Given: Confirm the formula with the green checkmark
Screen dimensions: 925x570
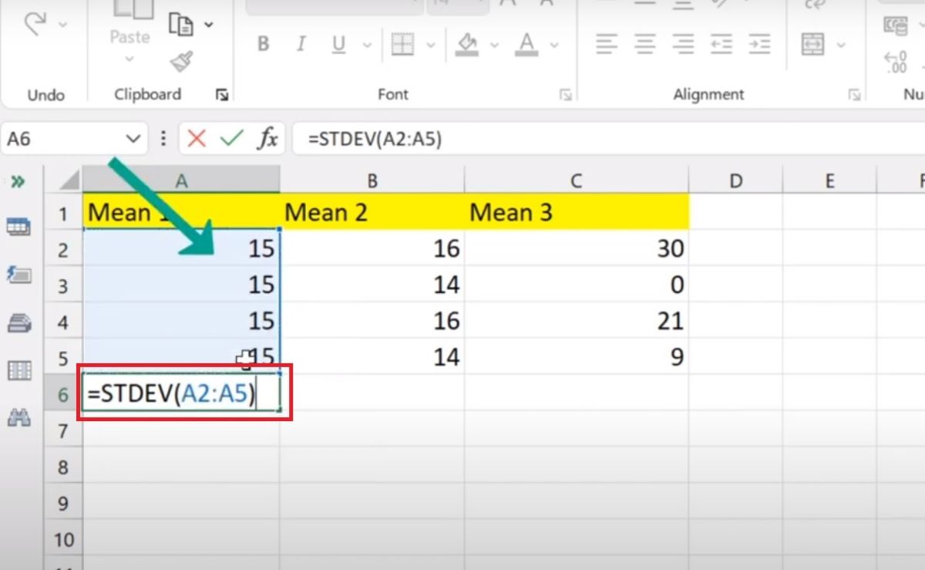Looking at the screenshot, I should pos(231,139).
